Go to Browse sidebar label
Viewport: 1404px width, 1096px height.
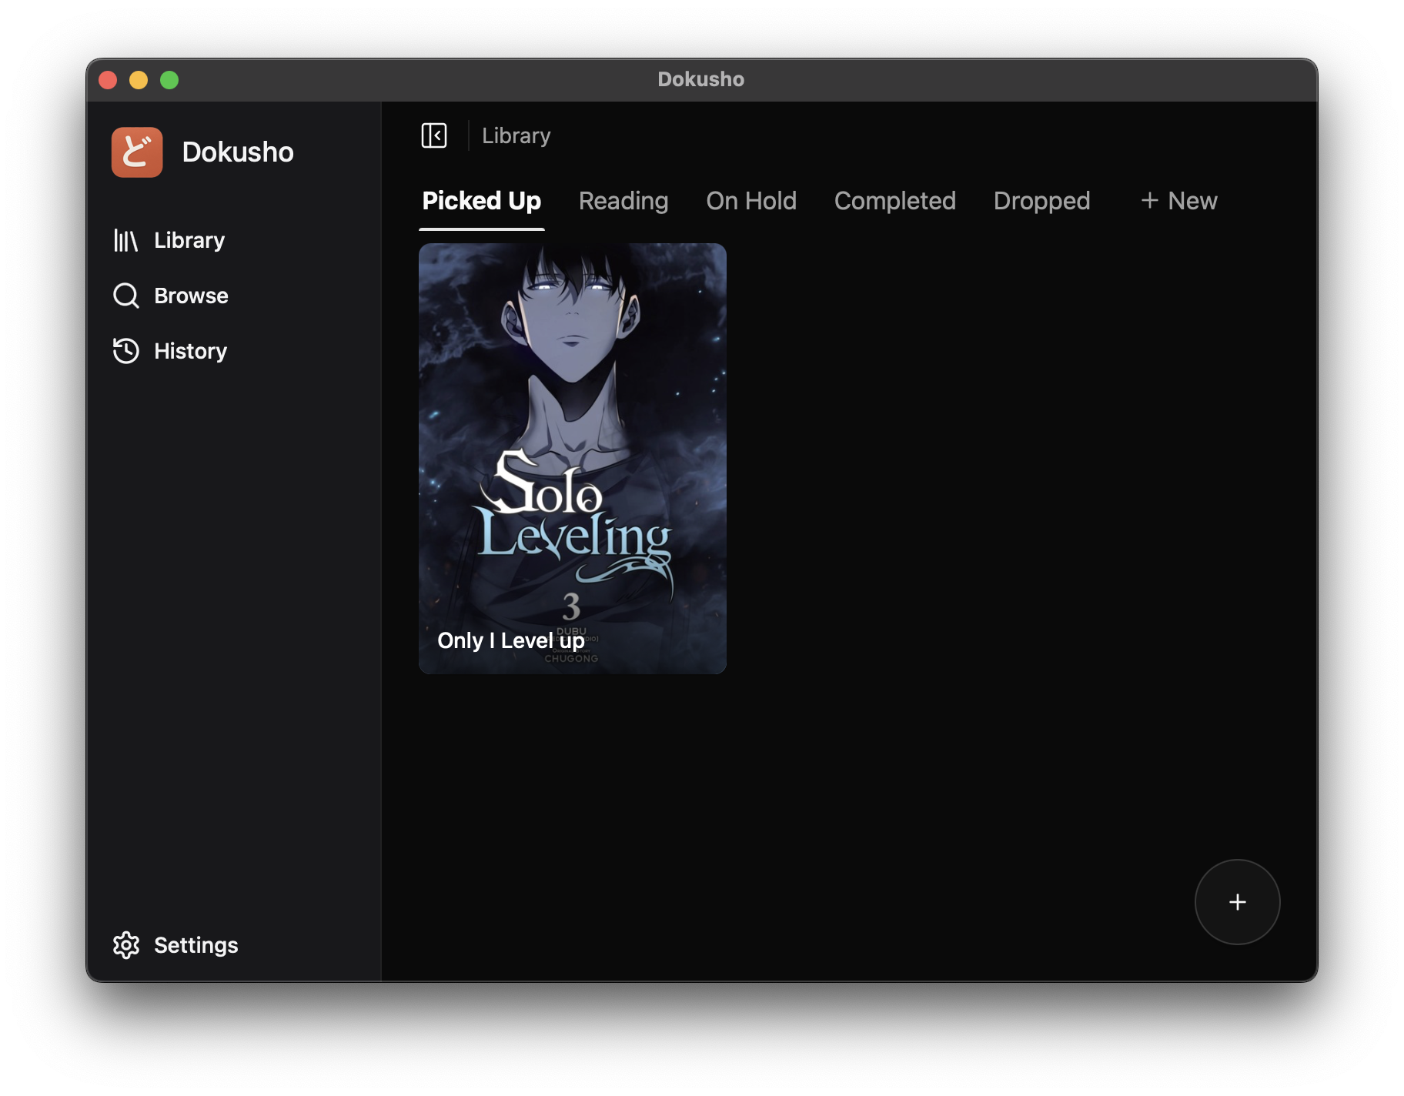(191, 296)
